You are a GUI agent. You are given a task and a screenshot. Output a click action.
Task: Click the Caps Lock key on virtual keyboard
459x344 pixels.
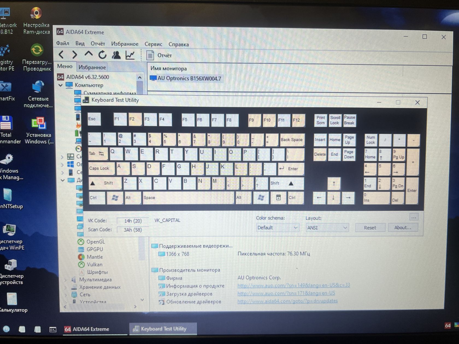[x=101, y=168]
